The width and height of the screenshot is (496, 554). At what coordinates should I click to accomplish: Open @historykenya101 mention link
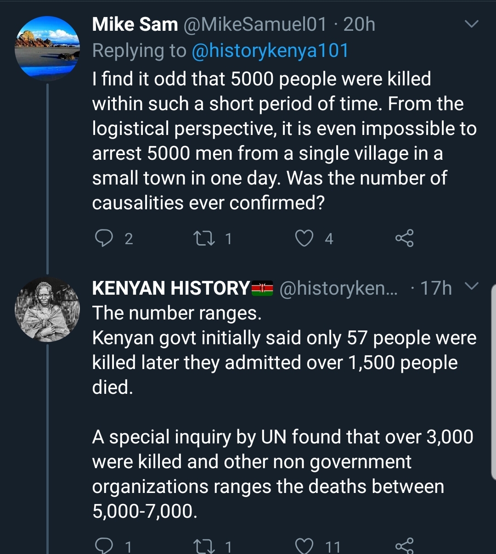270,50
